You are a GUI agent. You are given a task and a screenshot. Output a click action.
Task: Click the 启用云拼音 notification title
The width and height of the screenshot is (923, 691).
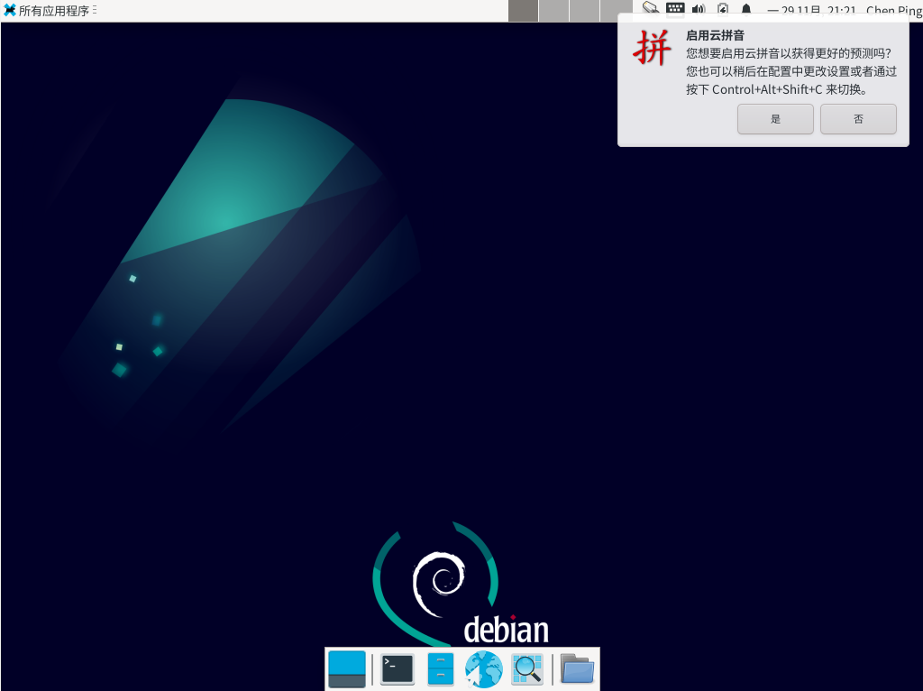pyautogui.click(x=715, y=35)
